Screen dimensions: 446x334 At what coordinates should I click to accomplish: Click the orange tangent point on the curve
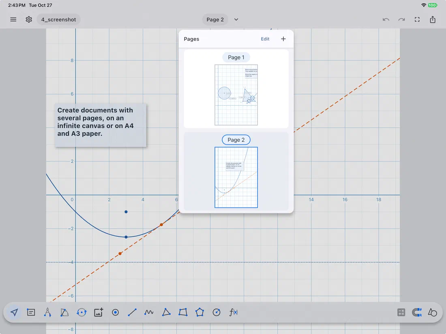pyautogui.click(x=161, y=225)
